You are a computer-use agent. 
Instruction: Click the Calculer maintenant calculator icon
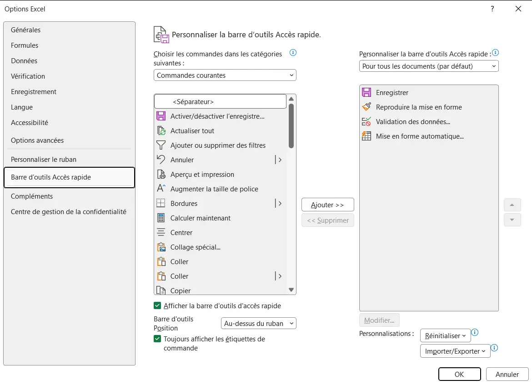coord(161,218)
